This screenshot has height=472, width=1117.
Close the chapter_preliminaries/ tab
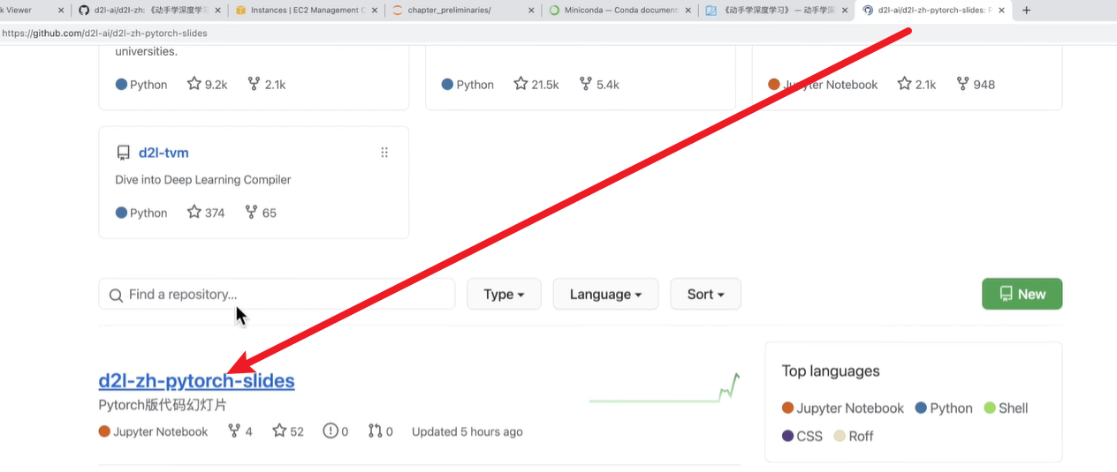[531, 11]
